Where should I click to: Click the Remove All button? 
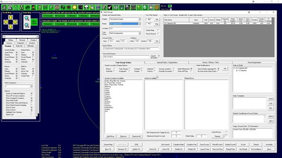click(136, 136)
